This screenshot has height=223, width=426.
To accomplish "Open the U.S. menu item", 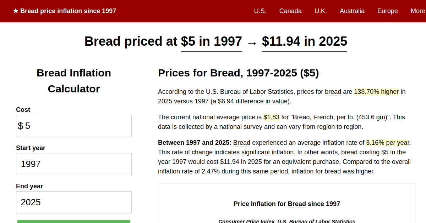I will [x=260, y=11].
